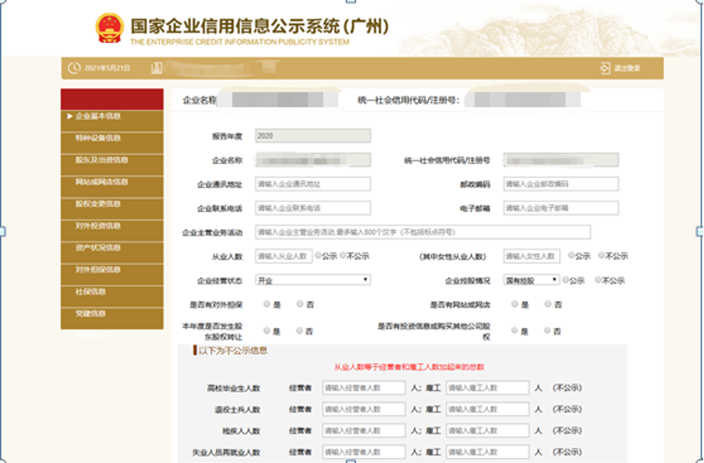The height and width of the screenshot is (463, 704).
Task: Click the 退出登录 link
Action: (x=627, y=68)
